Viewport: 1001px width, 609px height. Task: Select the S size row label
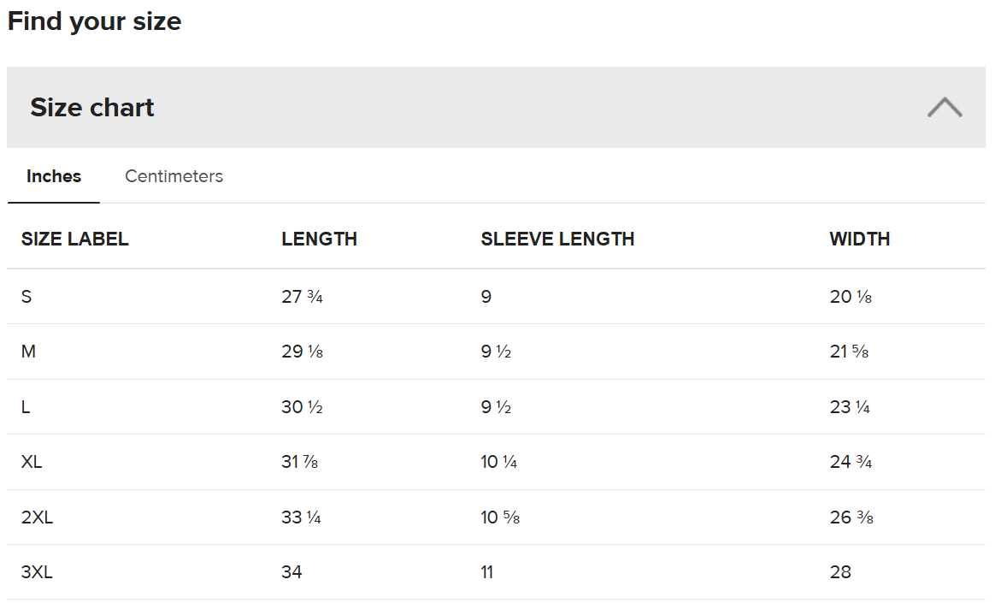[x=26, y=297]
